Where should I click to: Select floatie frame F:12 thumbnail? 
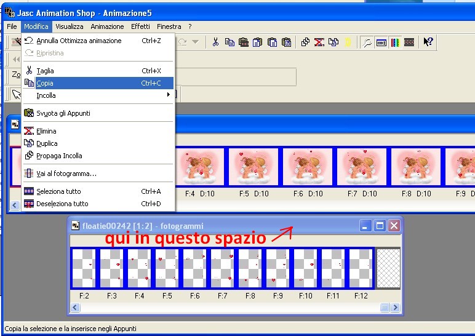coord(361,268)
